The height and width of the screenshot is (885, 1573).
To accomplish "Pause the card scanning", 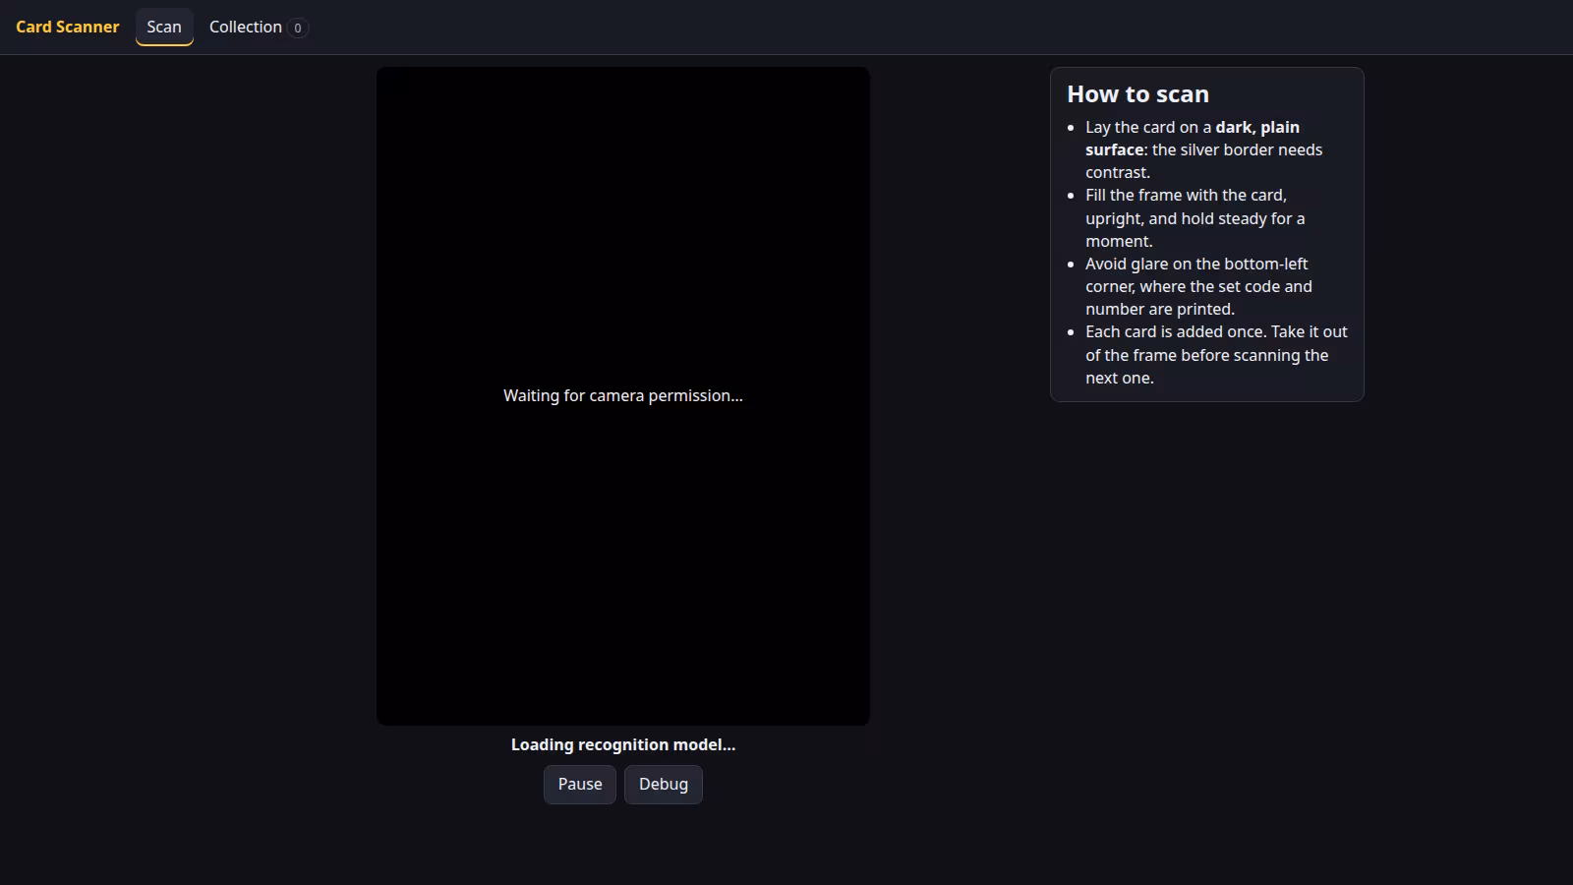I will [x=580, y=784].
